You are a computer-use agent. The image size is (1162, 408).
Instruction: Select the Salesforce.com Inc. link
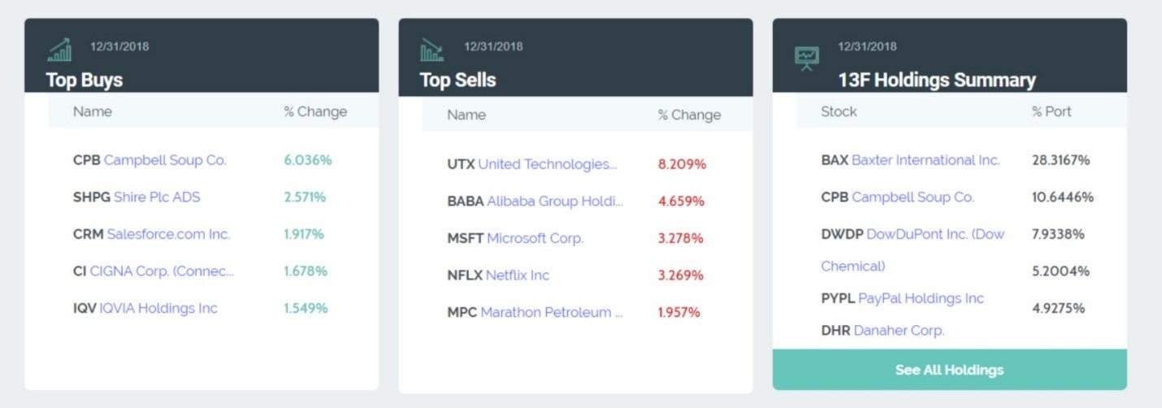click(168, 234)
